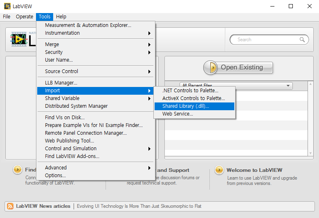Click the RSS feed icon beside News articles
Viewport: 319px width, 218px height.
[10, 206]
